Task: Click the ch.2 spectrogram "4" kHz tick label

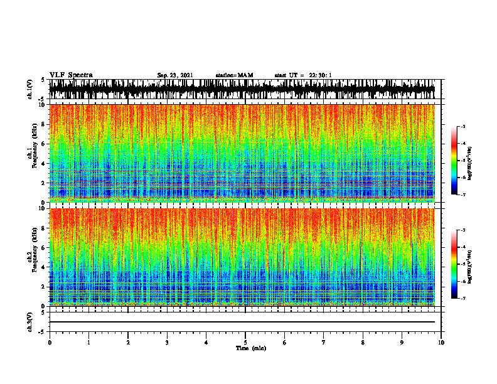Action: click(43, 267)
